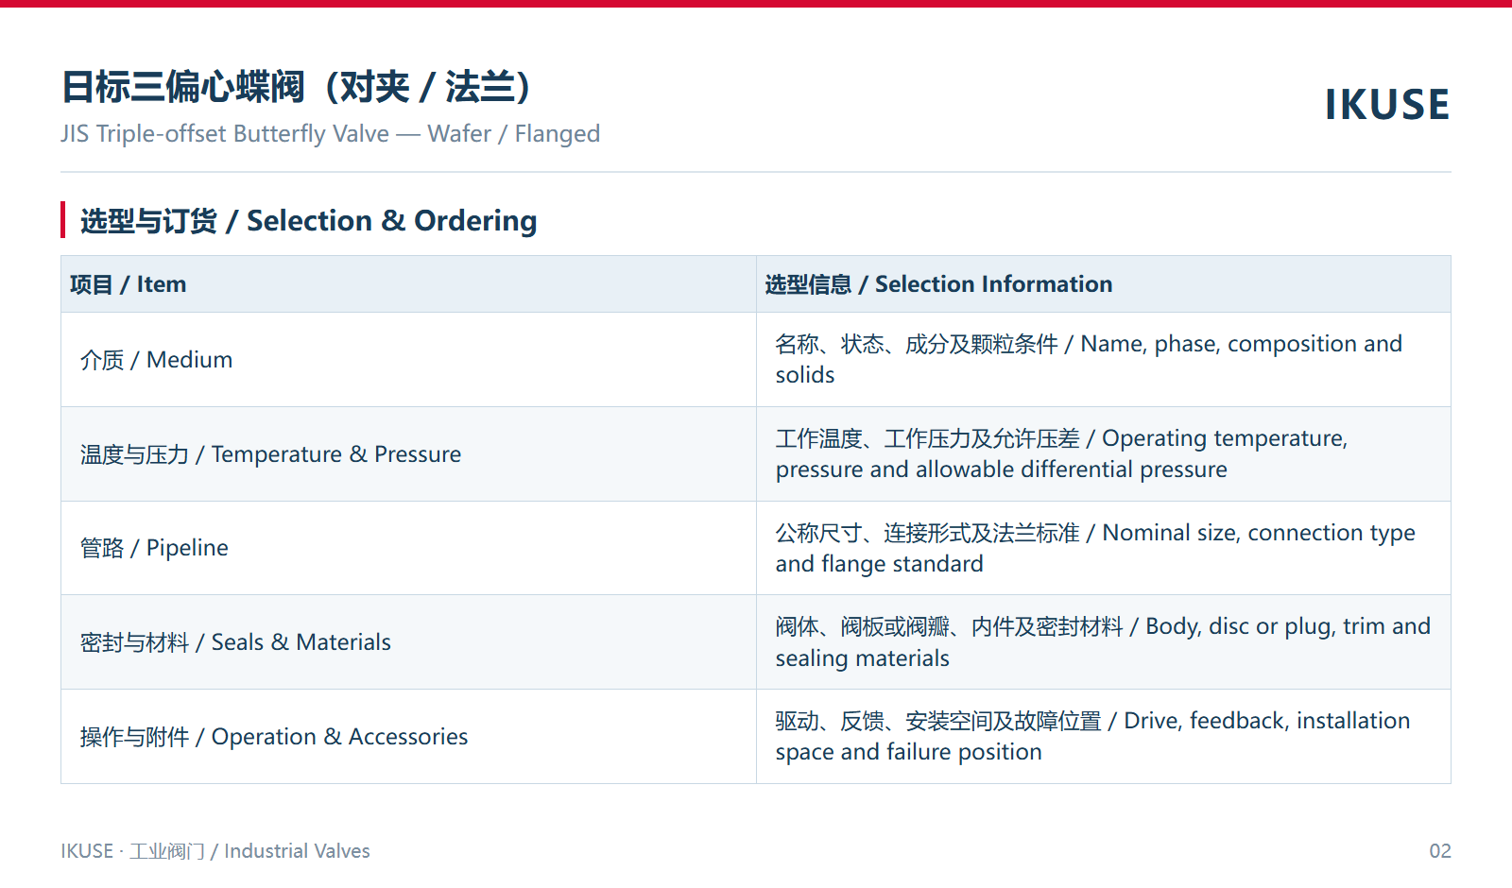Click the Selection & Ordering section heading
This screenshot has width=1512, height=888.
tap(308, 220)
